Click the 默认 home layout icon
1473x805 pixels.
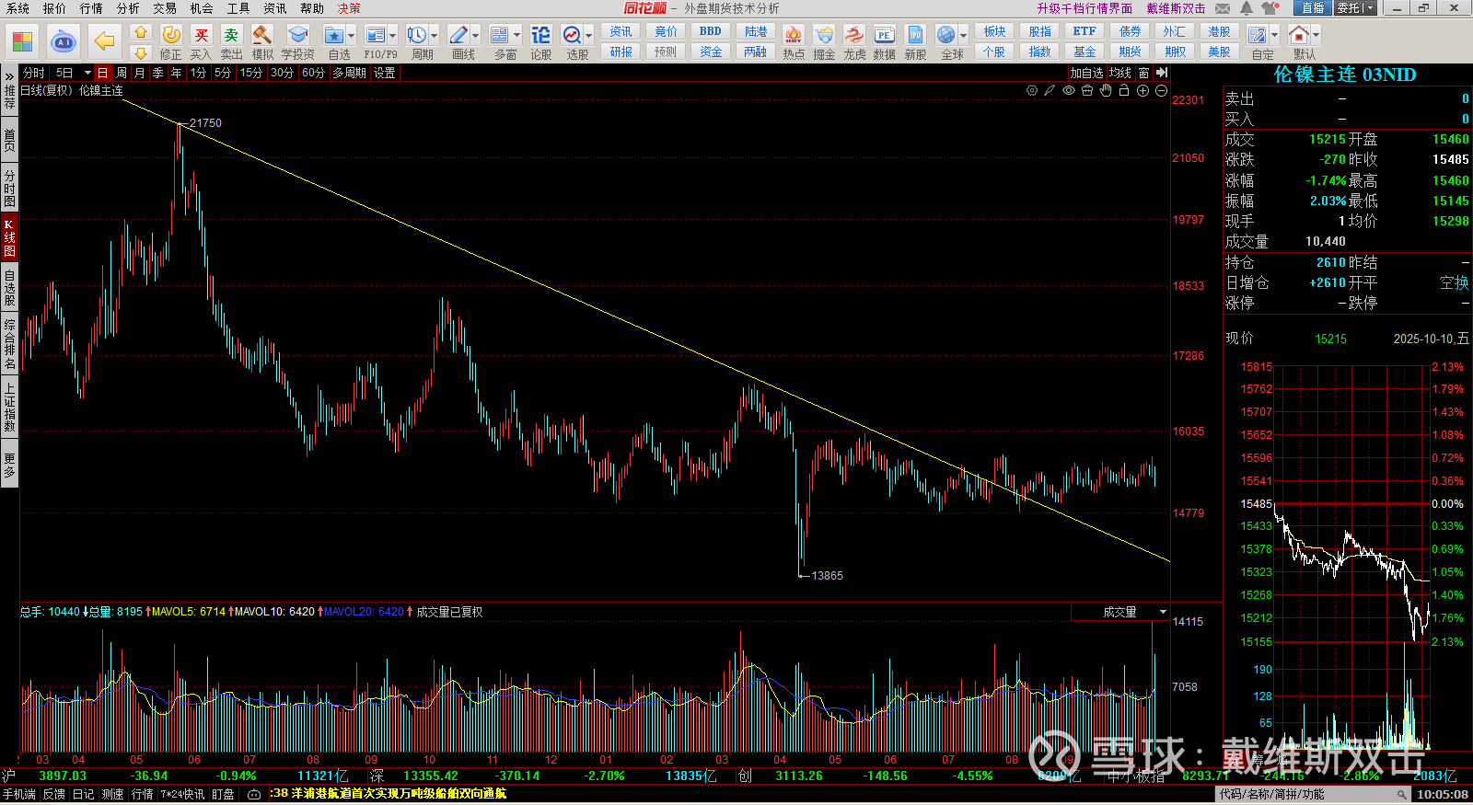pyautogui.click(x=1299, y=35)
